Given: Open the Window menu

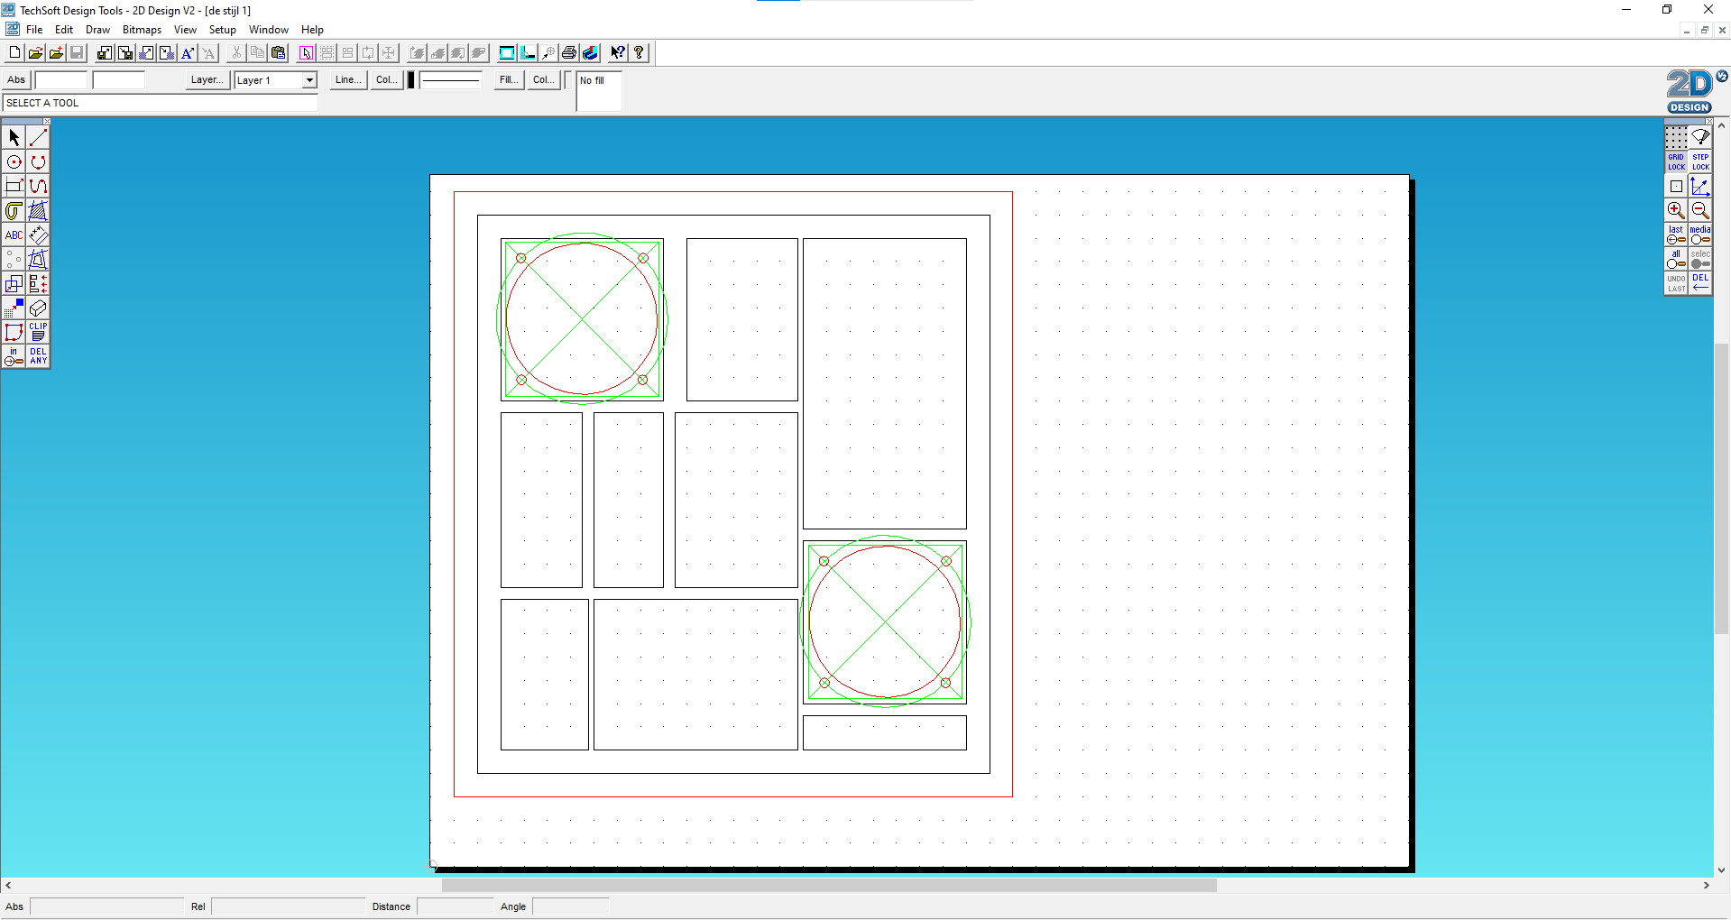Looking at the screenshot, I should (x=268, y=30).
